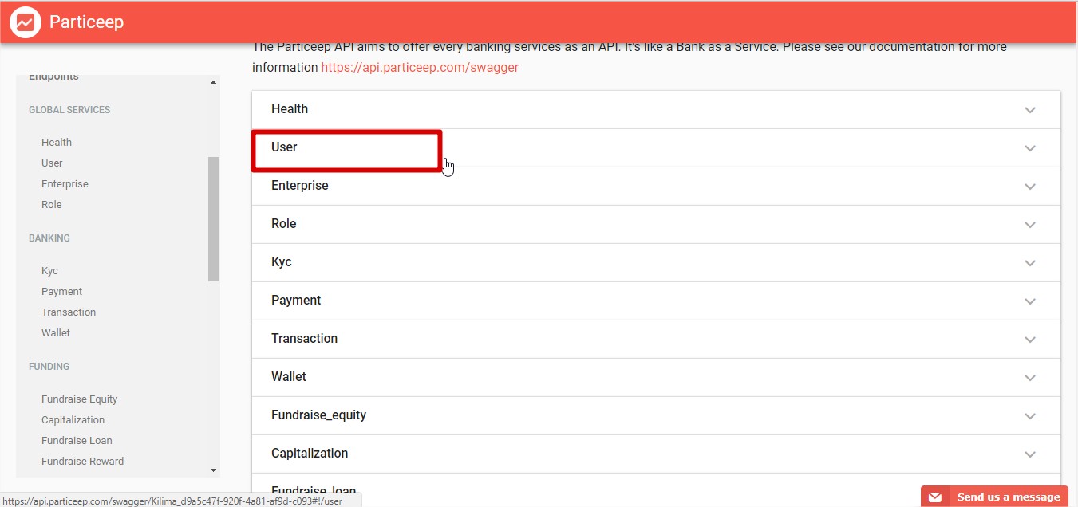This screenshot has height=507, width=1078.
Task: Expand the Kyc section chevron
Action: coord(1030,263)
